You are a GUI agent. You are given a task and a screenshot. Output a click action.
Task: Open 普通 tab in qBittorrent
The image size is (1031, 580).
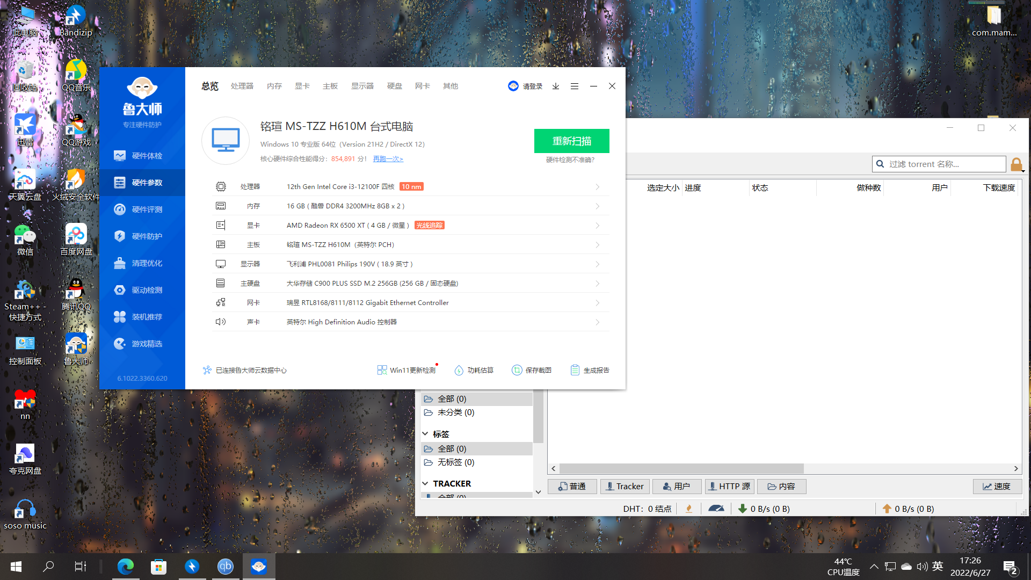tap(572, 487)
